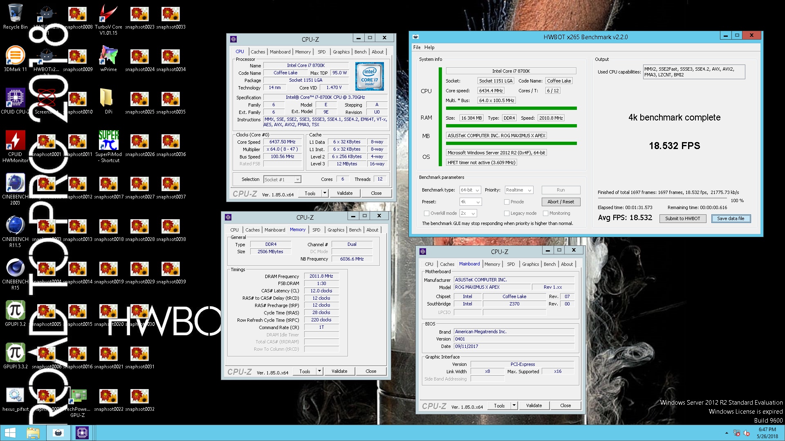Open CINEBENCH R11.5 desktop icon
785x441 pixels.
click(x=15, y=231)
